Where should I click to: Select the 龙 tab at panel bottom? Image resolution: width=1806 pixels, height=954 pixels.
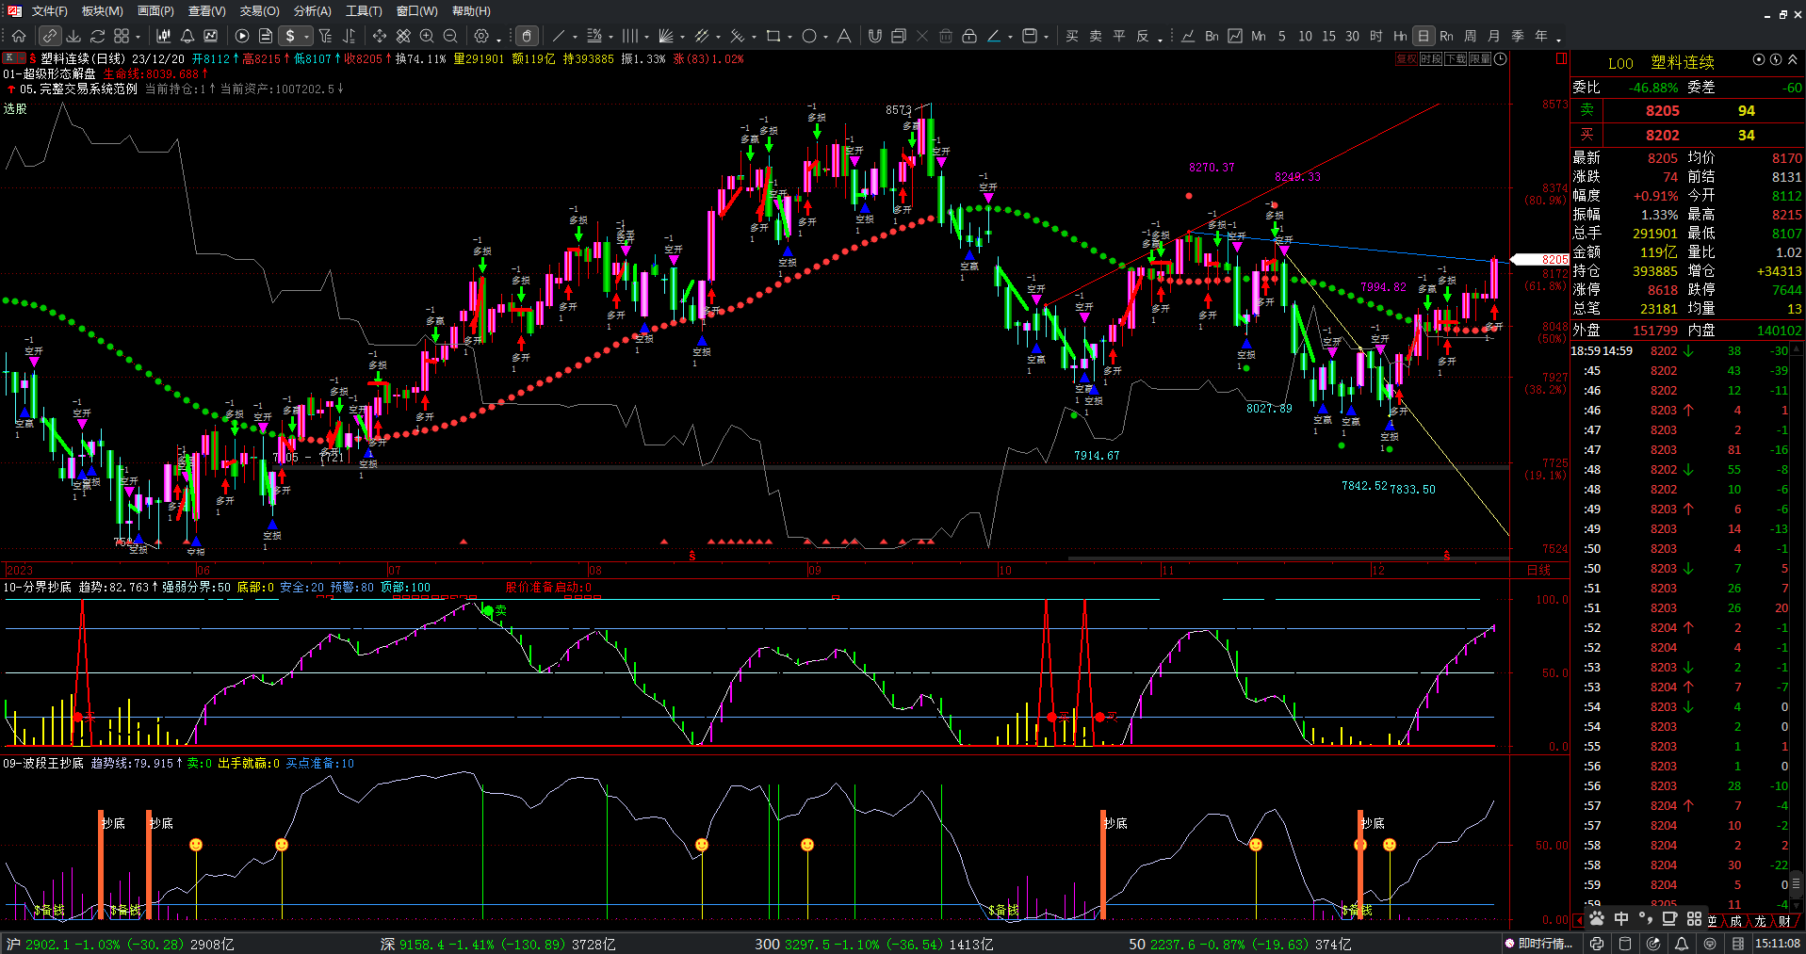point(1761,921)
